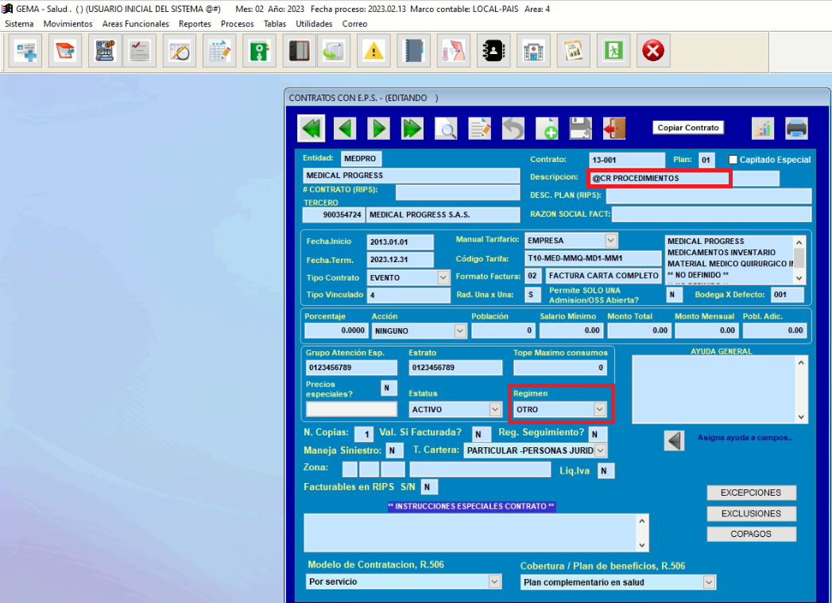Select MEDICAMENTOS INVENTARIO in the list
The height and width of the screenshot is (603, 832).
(x=721, y=253)
